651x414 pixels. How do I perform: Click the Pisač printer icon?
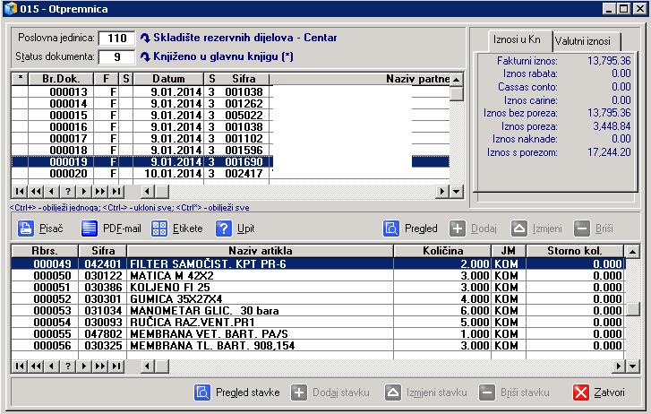pos(26,229)
